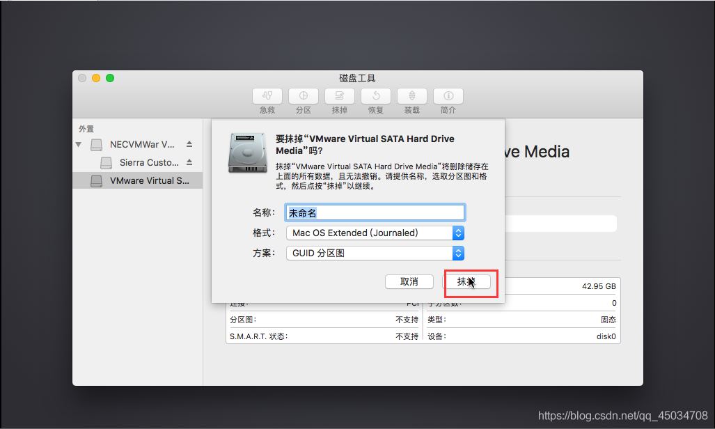Screen dimensions: 715x429
Task: Open the format (格式) dropdown
Action: click(x=375, y=233)
